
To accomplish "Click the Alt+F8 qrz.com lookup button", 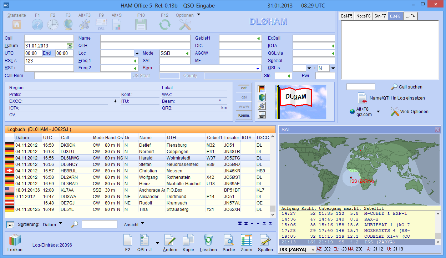I will click(361, 112).
